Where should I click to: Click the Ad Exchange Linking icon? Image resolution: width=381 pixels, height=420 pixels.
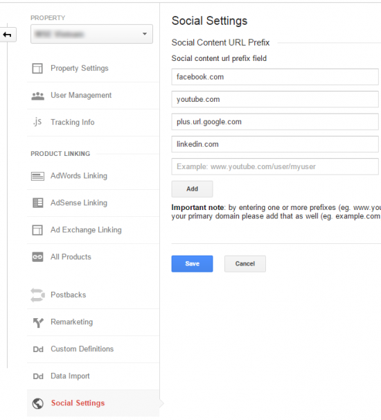click(x=37, y=230)
